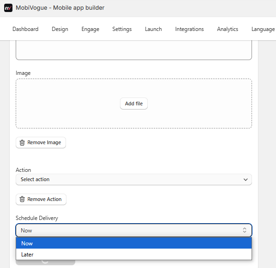Viewport: 276px width, 268px height.
Task: Choose the Later delivery option
Action: pyautogui.click(x=134, y=254)
